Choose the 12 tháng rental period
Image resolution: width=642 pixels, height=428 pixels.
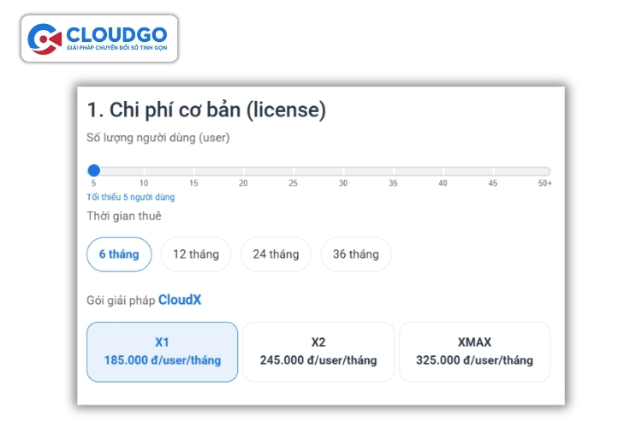coord(196,254)
